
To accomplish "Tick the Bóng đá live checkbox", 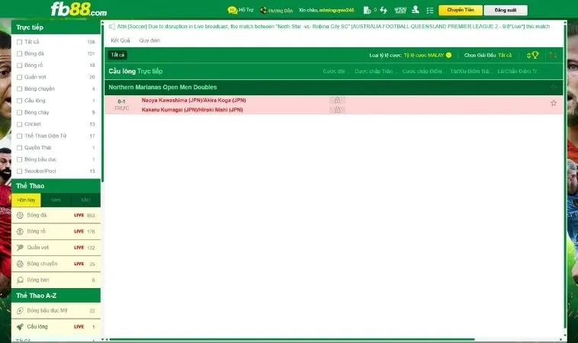I will tap(19, 54).
